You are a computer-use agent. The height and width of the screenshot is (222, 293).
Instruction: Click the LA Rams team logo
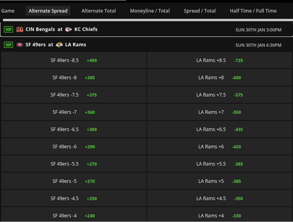pos(59,45)
